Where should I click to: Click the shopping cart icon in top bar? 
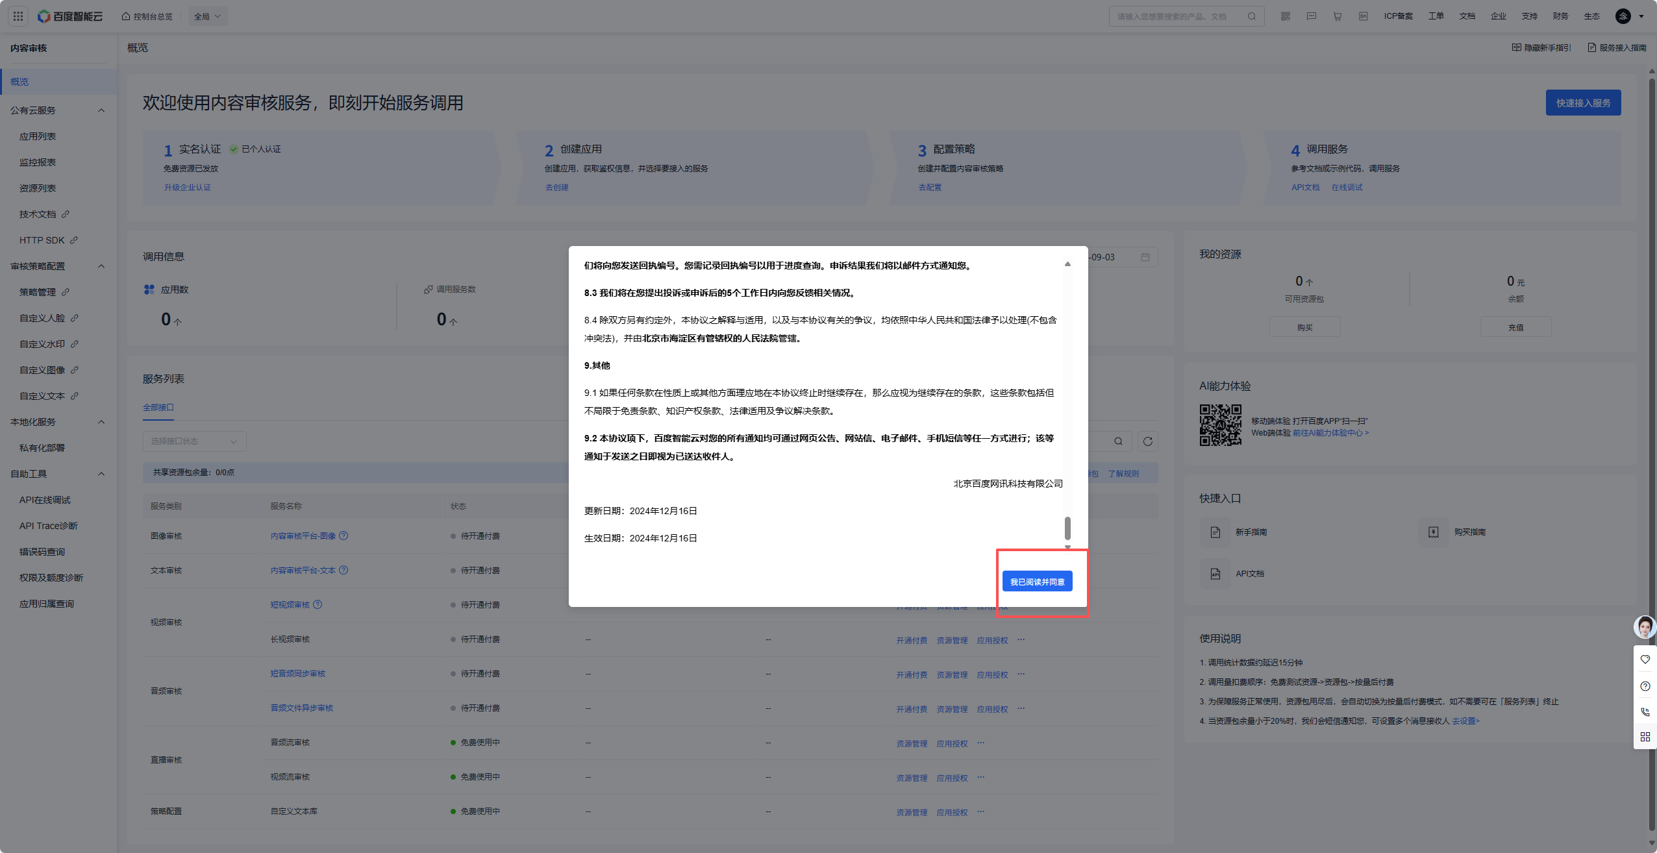1338,16
